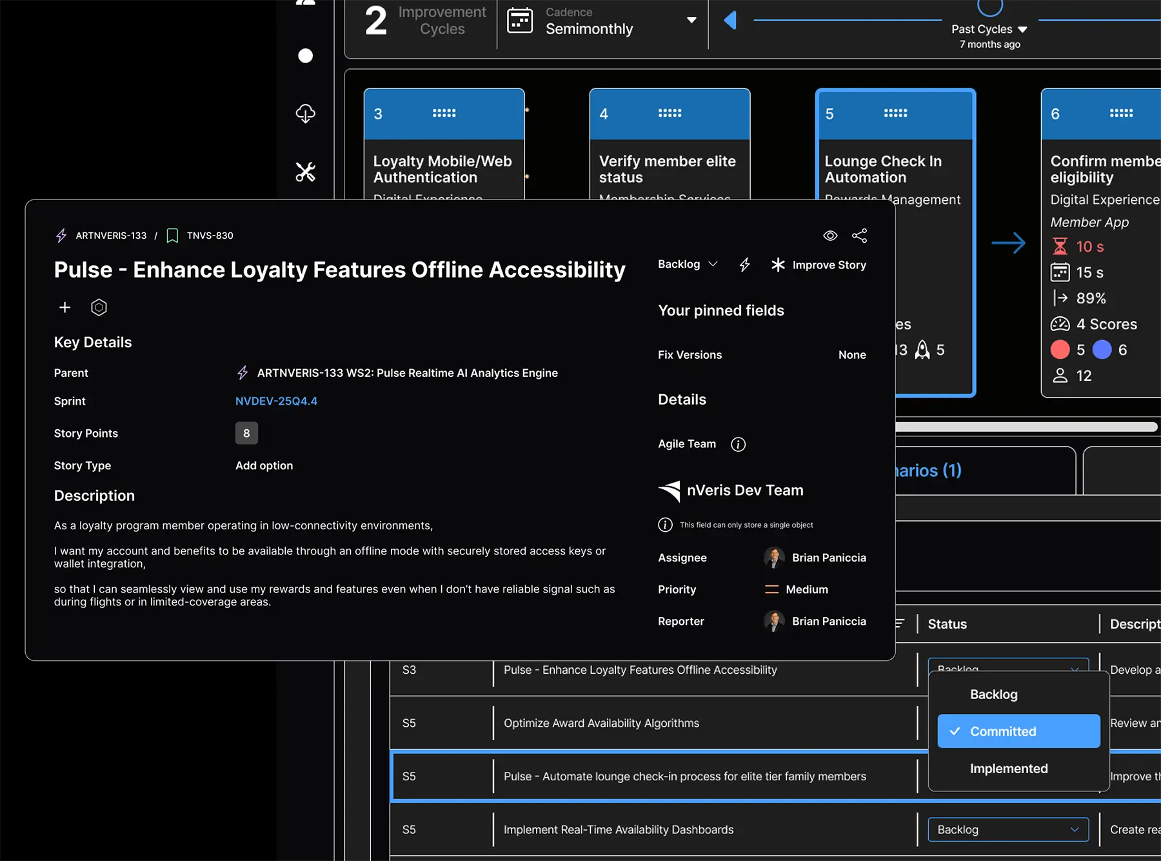Viewport: 1161px width, 861px height.
Task: Open the NVDEV-25Q4.4 sprint link
Action: (276, 401)
